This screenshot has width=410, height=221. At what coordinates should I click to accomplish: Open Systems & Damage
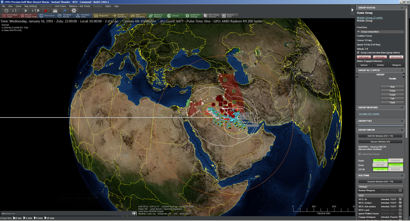[x=193, y=16]
